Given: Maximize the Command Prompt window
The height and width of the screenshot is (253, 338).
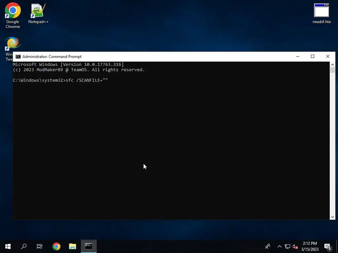Looking at the screenshot, I should coord(313,56).
